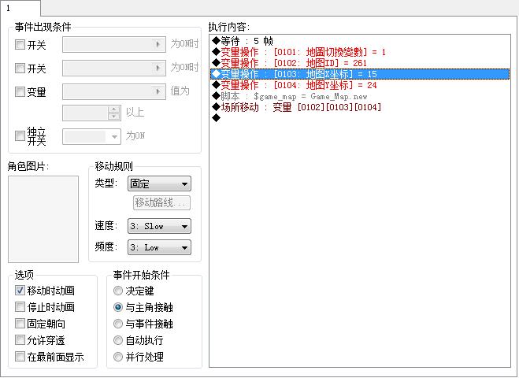Screen dimensions: 519x378
Task: Open the 类型 movement type dropdown
Action: click(159, 183)
